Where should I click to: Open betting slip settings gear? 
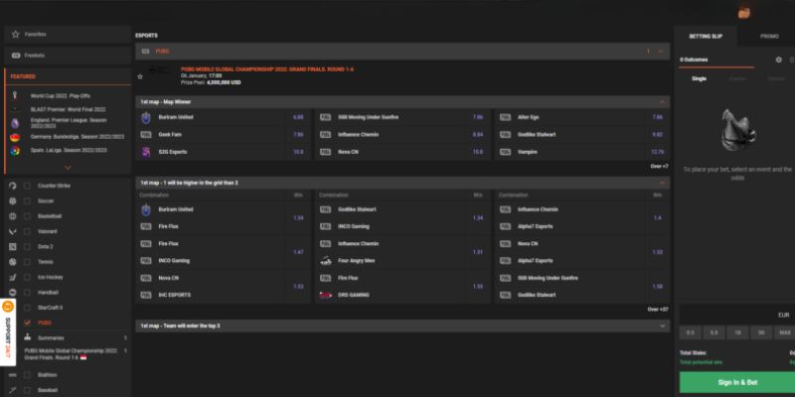tap(778, 60)
